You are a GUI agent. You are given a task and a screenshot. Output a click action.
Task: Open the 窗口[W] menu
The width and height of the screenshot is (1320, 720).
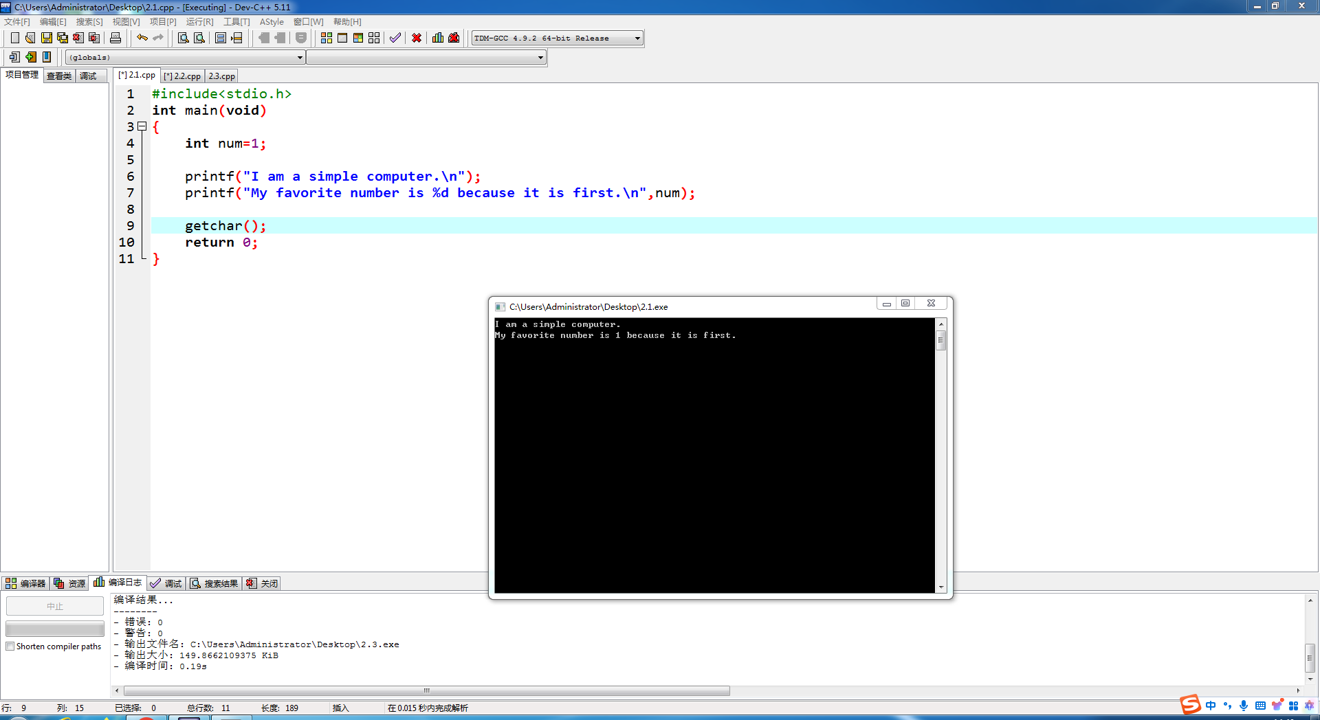point(308,22)
